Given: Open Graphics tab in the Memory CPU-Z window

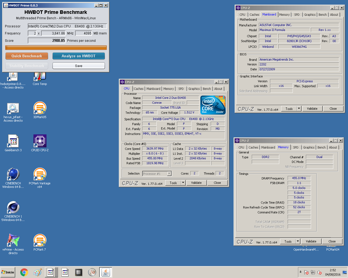Looking at the screenshot, I should click(309, 147).
